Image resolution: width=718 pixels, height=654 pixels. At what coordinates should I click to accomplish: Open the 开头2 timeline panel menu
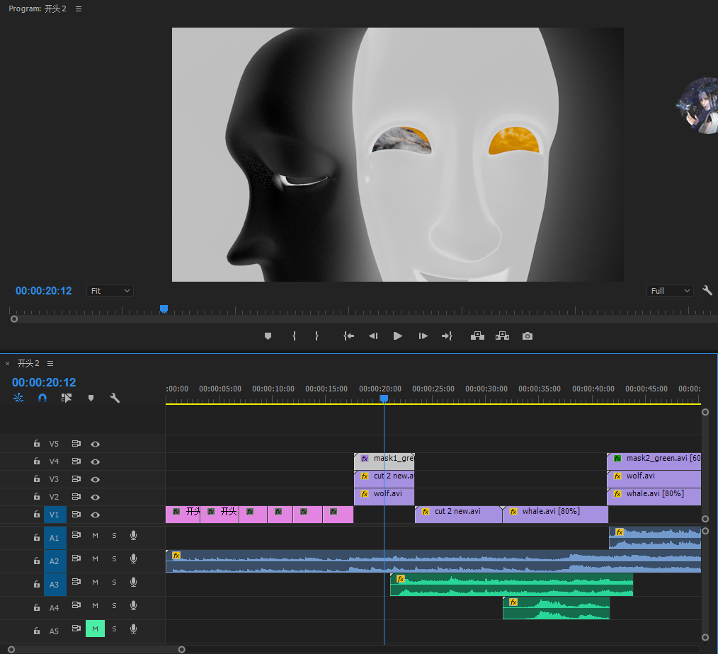pyautogui.click(x=50, y=363)
